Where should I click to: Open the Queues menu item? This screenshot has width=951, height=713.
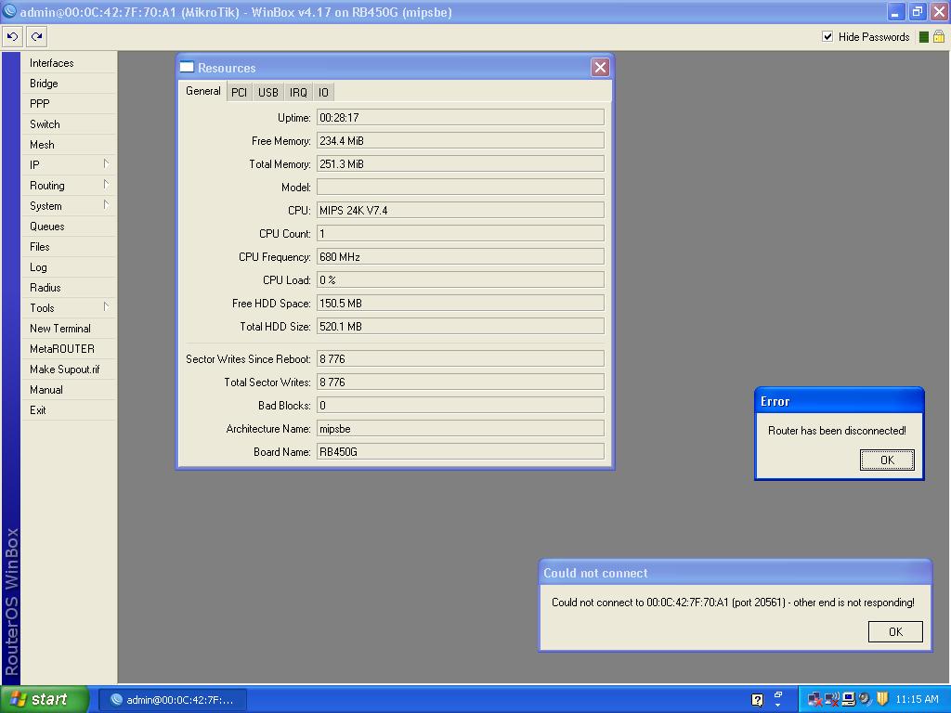coord(69,227)
